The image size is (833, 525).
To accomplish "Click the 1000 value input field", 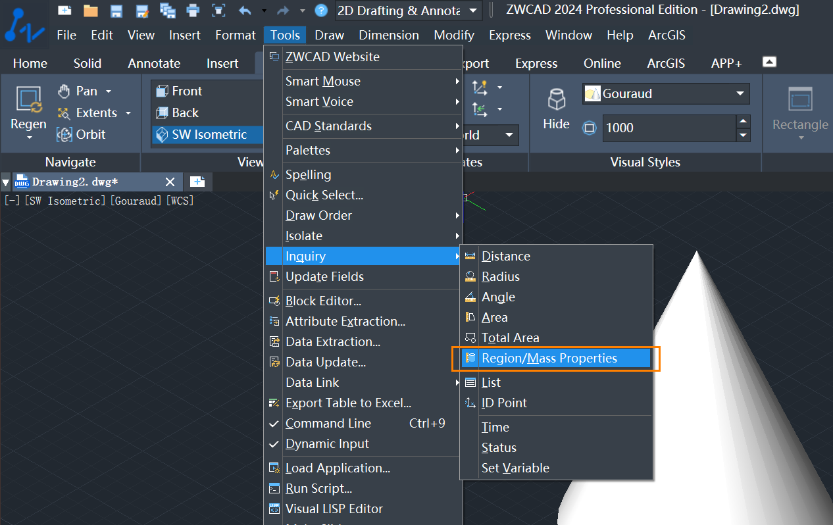I will 668,128.
